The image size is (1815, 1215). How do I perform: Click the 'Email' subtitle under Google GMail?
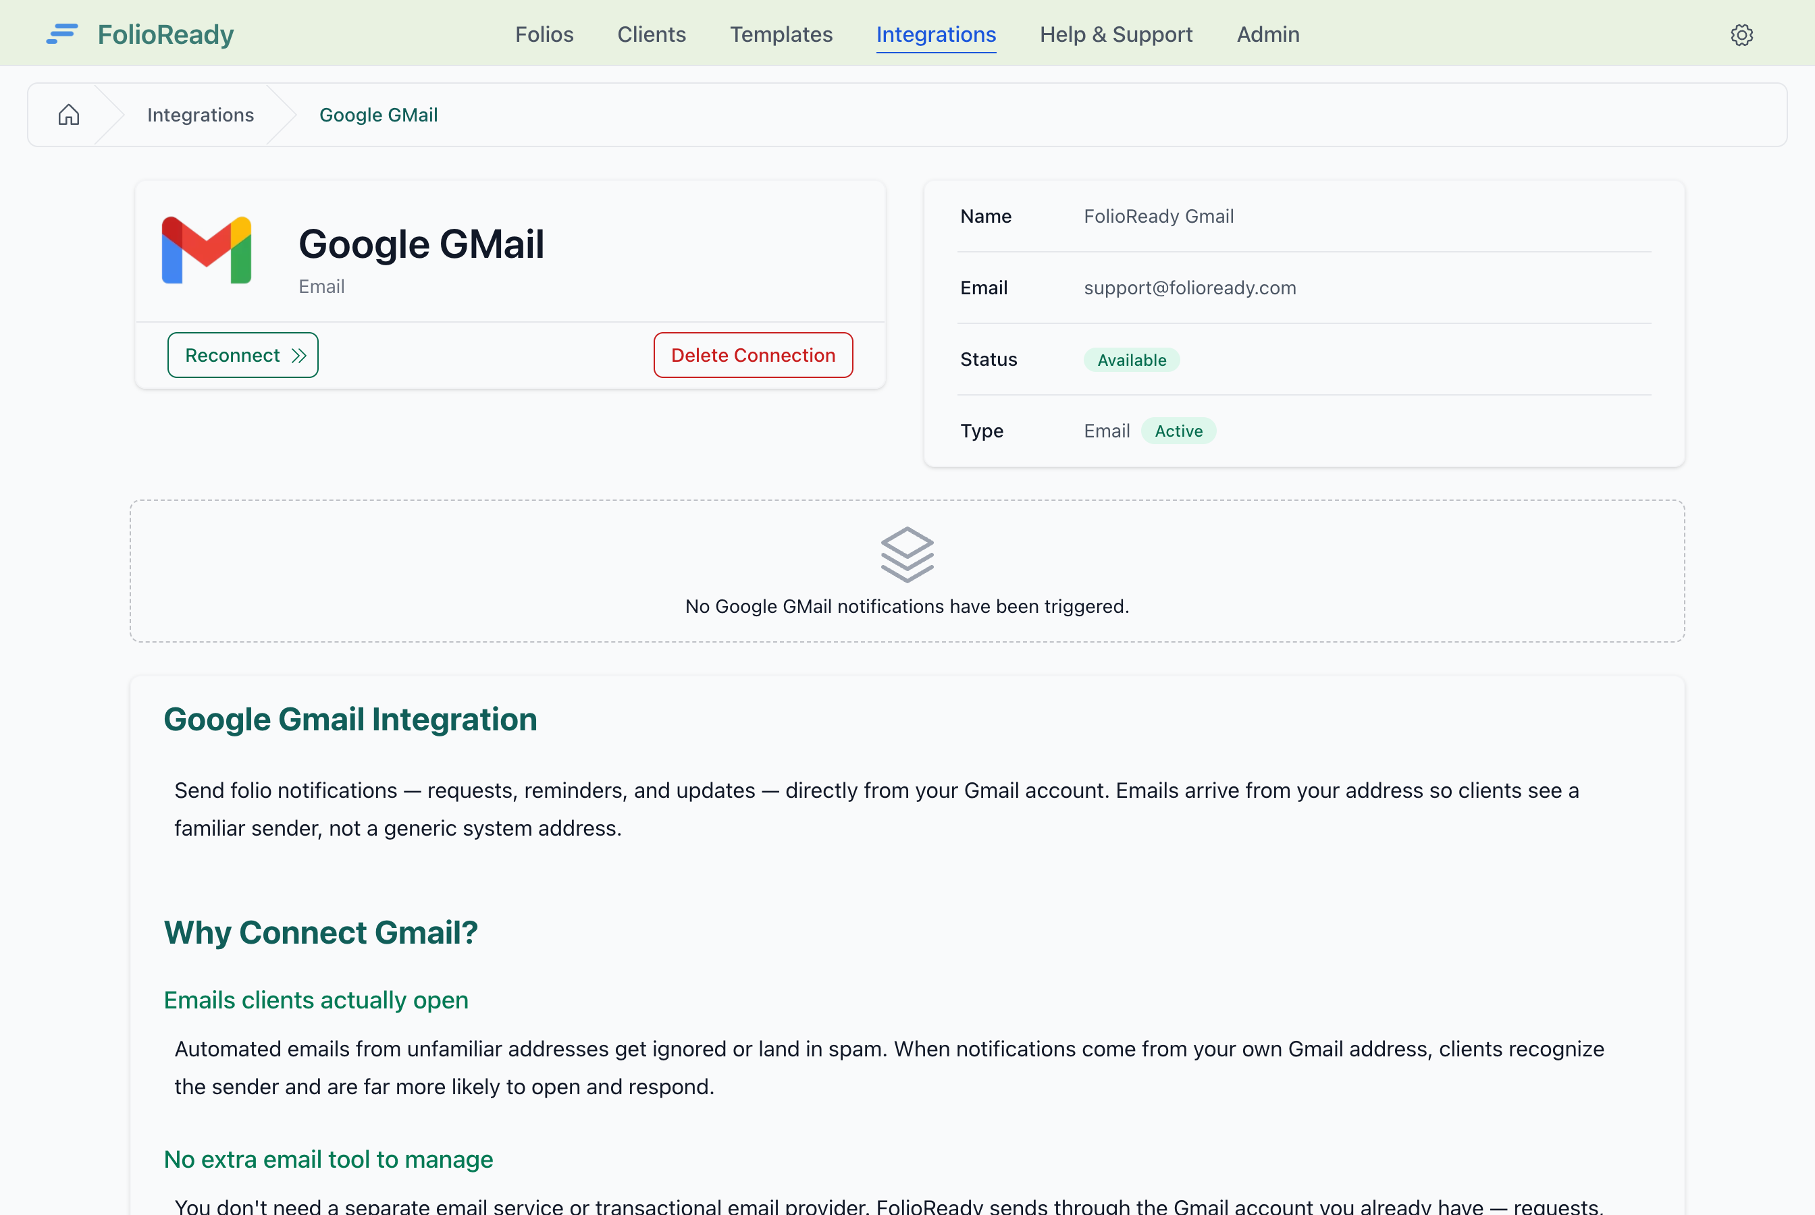(321, 287)
